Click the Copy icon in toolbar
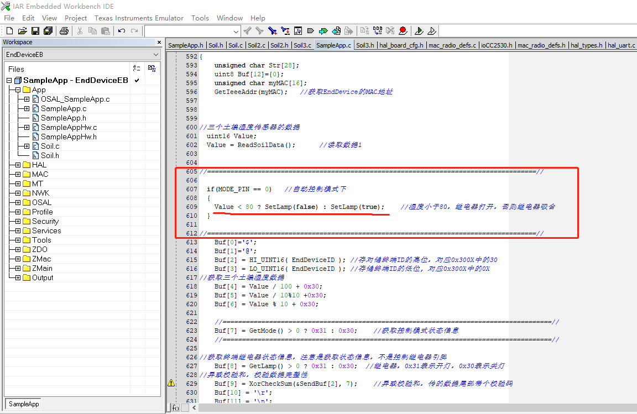The image size is (637, 414). point(93,31)
